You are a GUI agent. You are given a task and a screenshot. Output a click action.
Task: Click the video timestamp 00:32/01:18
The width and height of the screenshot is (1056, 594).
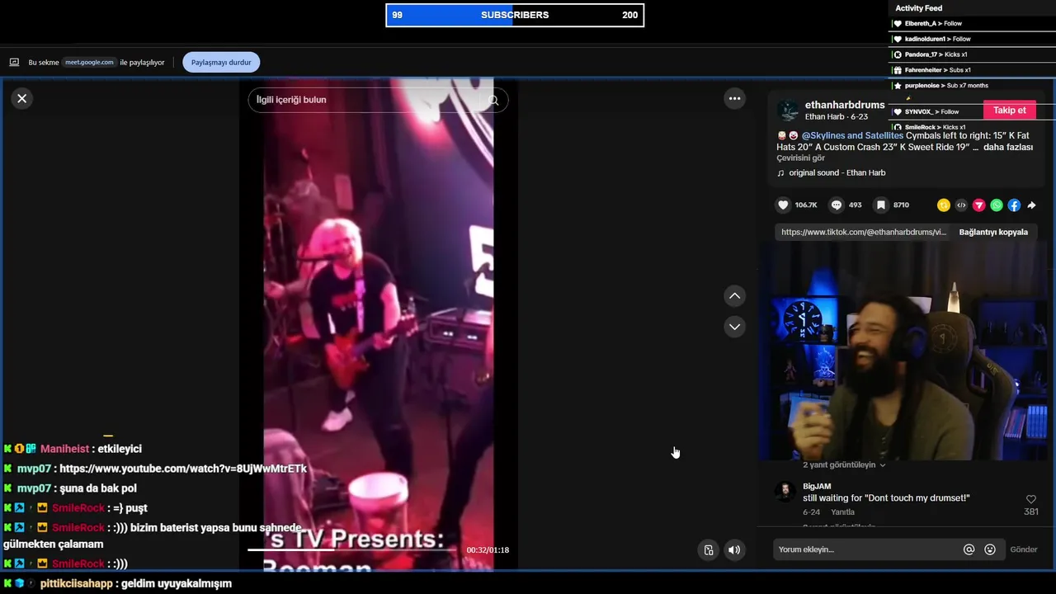coord(488,550)
